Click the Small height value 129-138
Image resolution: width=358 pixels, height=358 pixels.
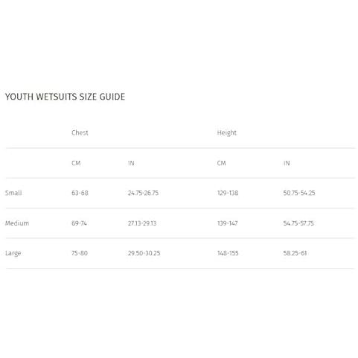pyautogui.click(x=228, y=193)
